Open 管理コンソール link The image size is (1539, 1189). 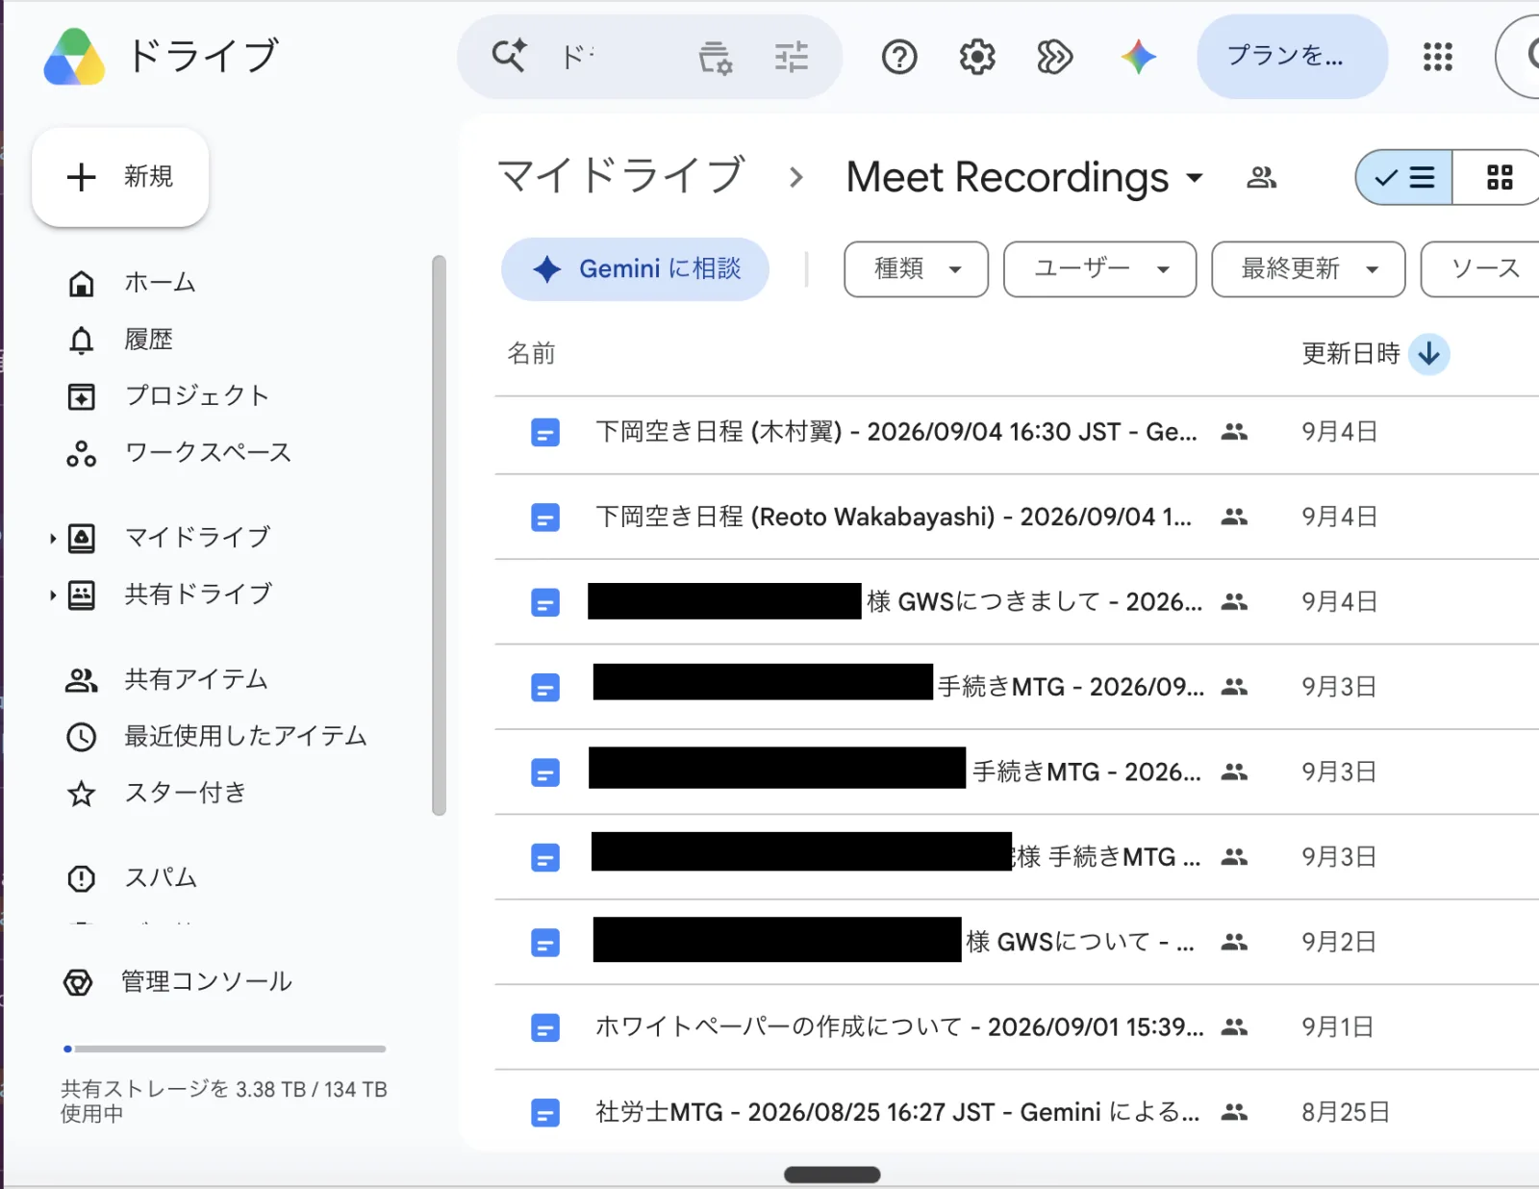click(x=206, y=981)
